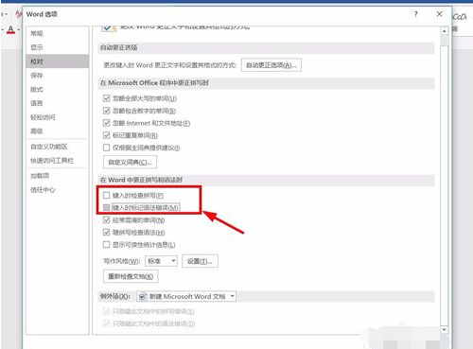Close the Word Options dialog
The image size is (473, 349).
[439, 14]
